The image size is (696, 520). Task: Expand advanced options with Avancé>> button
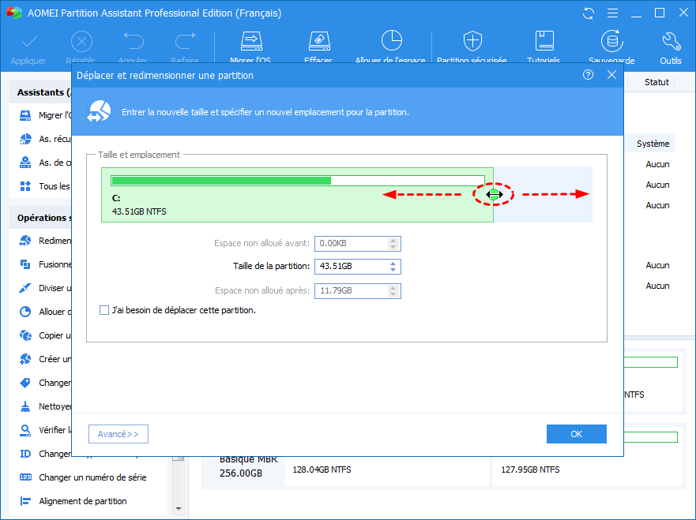click(119, 434)
